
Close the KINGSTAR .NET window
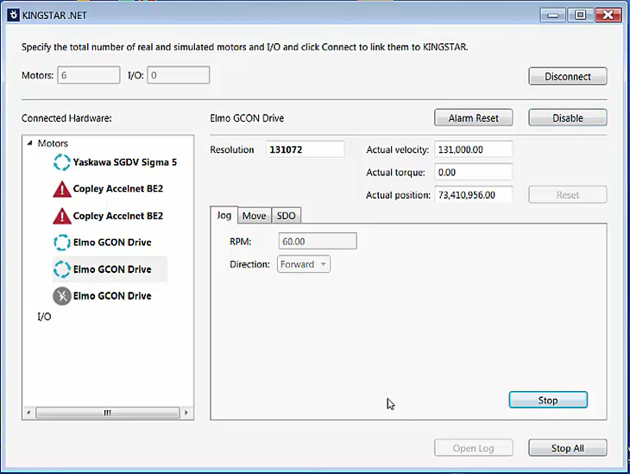pyautogui.click(x=608, y=16)
